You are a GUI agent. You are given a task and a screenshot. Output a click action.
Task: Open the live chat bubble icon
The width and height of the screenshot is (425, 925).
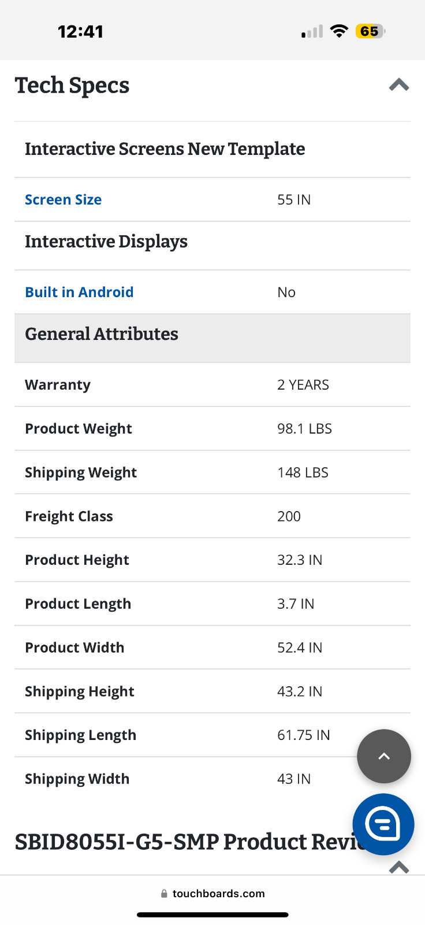tap(383, 824)
